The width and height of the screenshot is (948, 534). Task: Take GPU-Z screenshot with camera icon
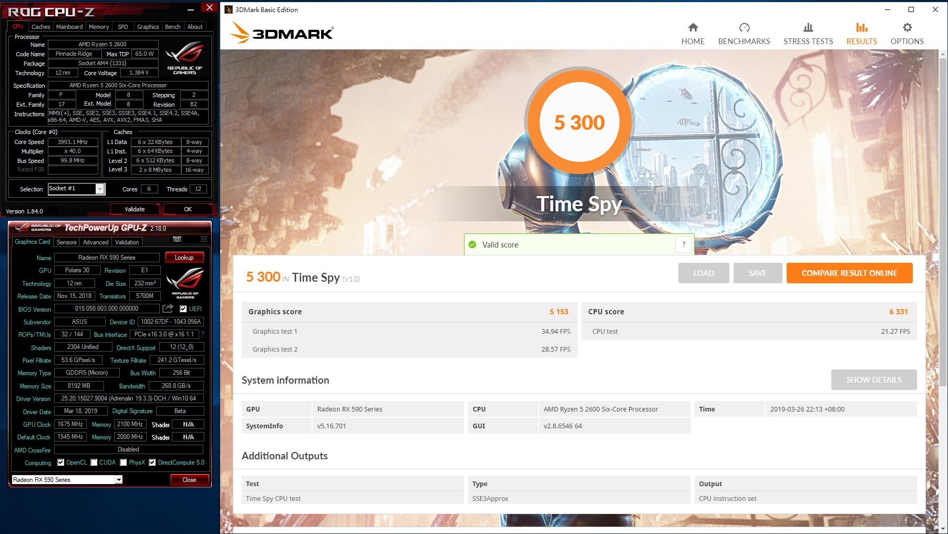pyautogui.click(x=177, y=239)
